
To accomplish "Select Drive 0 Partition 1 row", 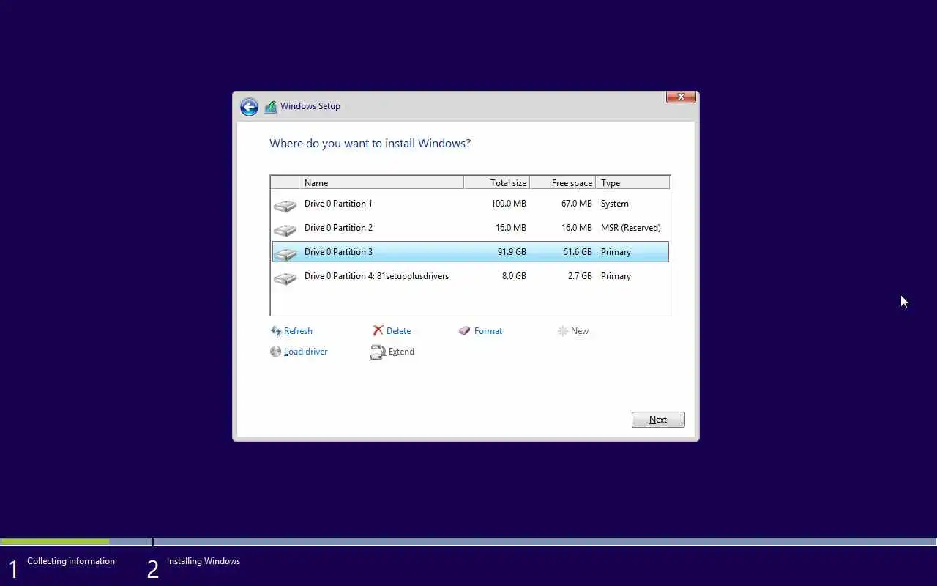I will coord(470,204).
